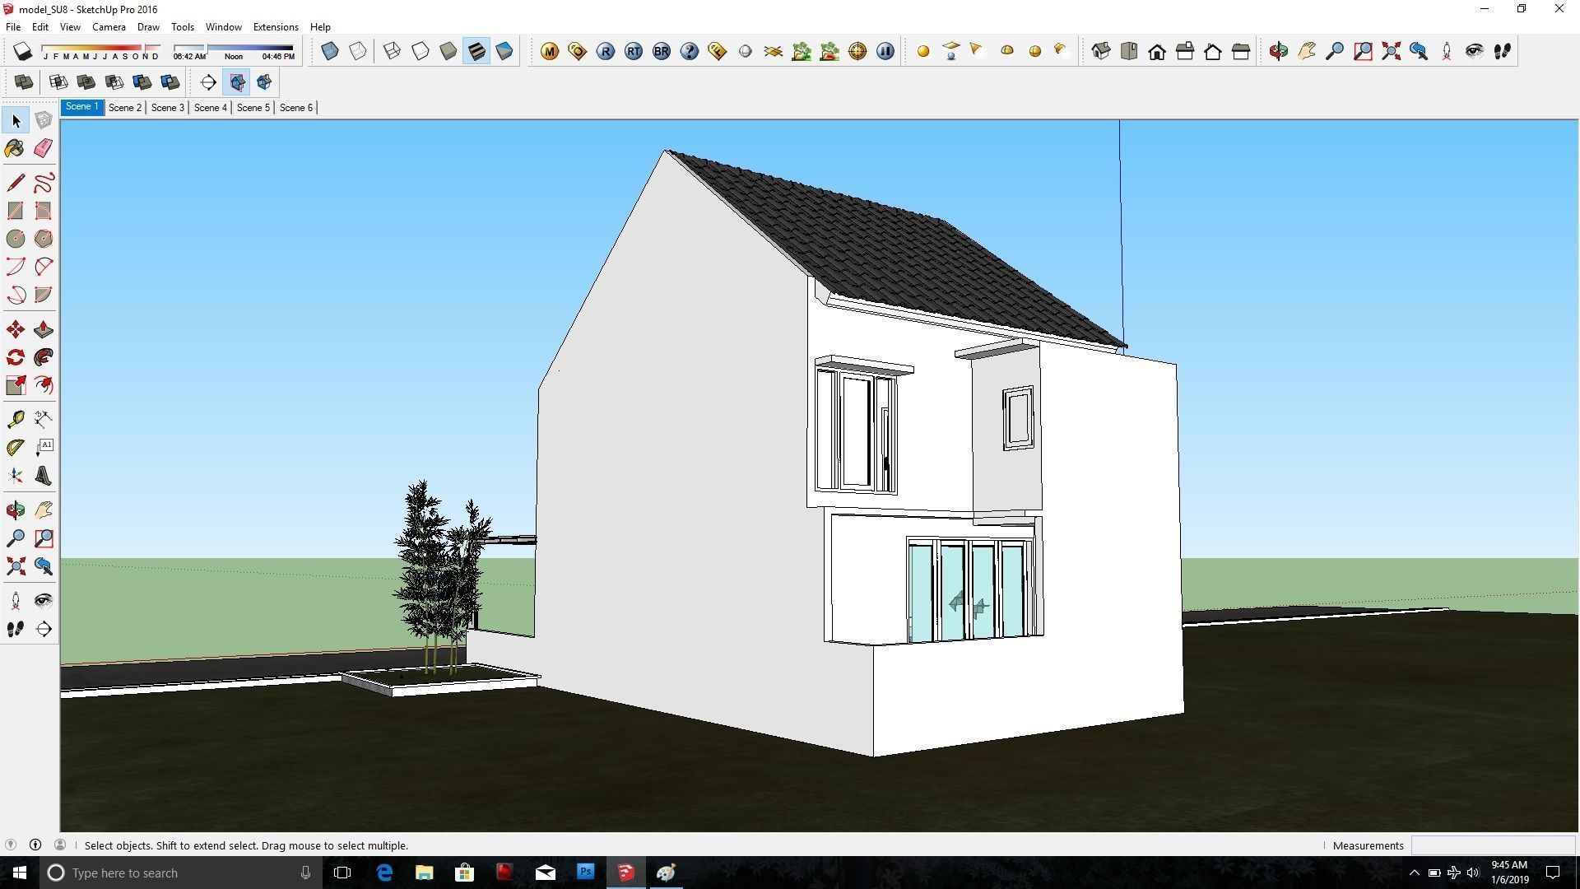Pick the Freehand drawing tool

pos(44,182)
